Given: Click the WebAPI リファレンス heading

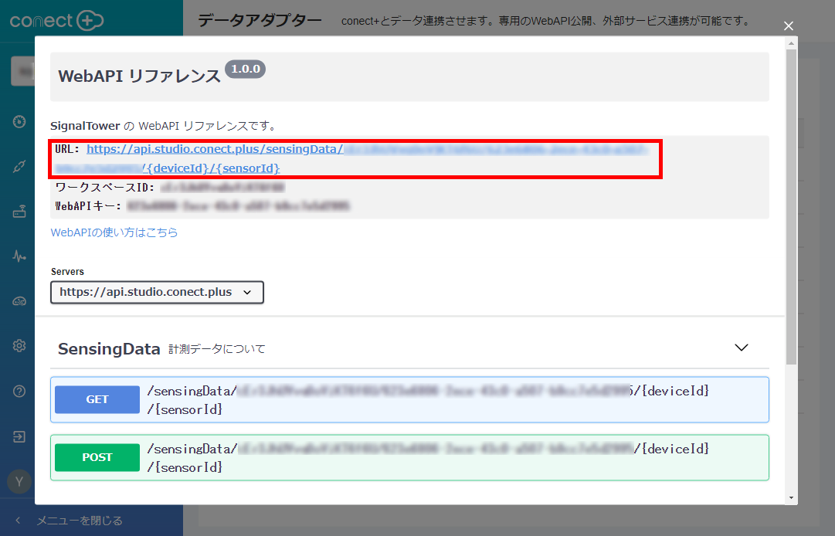Looking at the screenshot, I should coord(139,76).
